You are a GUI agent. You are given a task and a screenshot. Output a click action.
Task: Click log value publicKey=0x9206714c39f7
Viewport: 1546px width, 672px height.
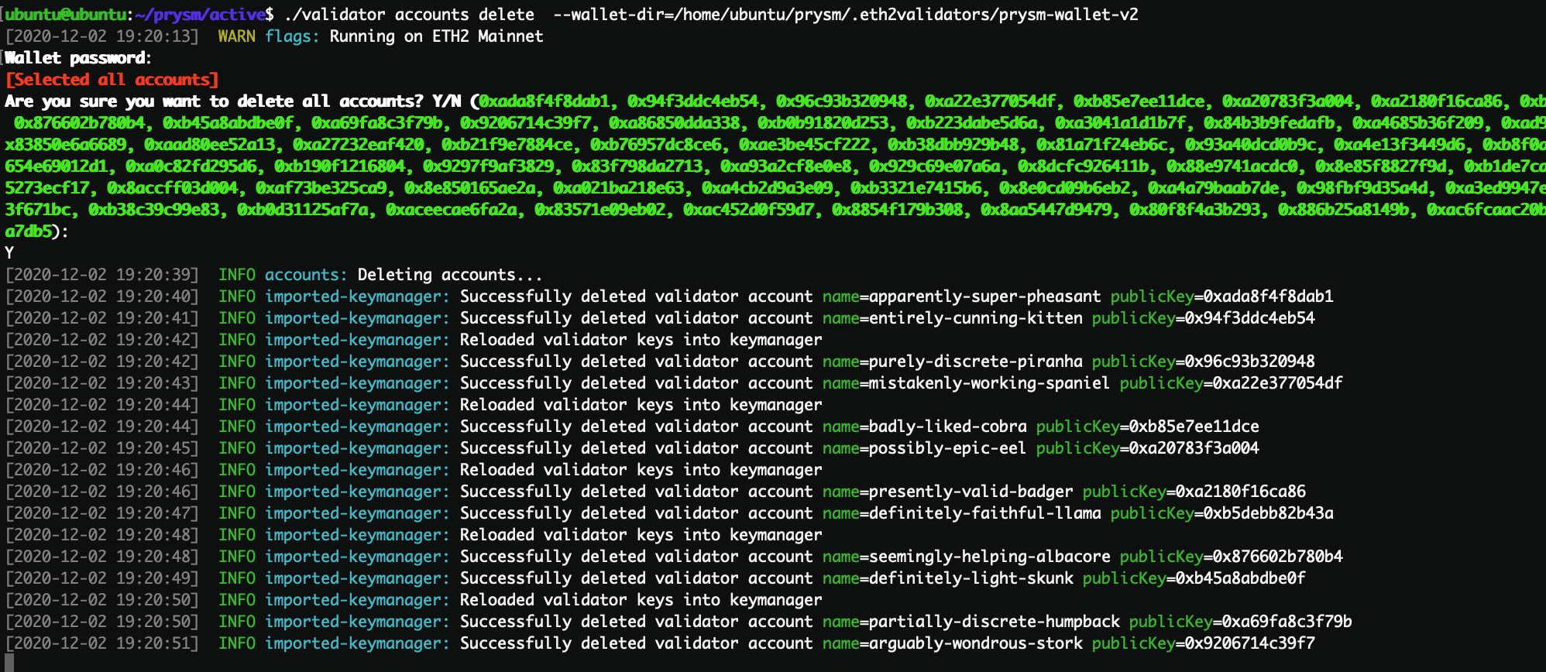(1203, 643)
